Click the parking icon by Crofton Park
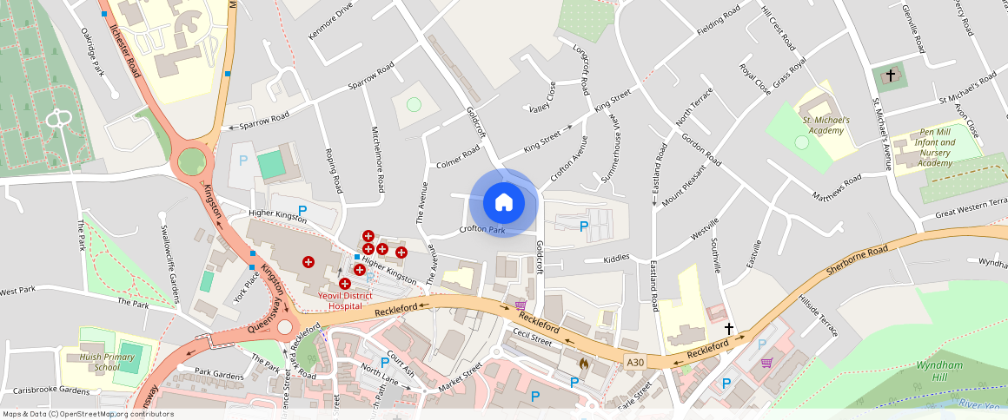The height and width of the screenshot is (420, 1008). click(x=584, y=226)
